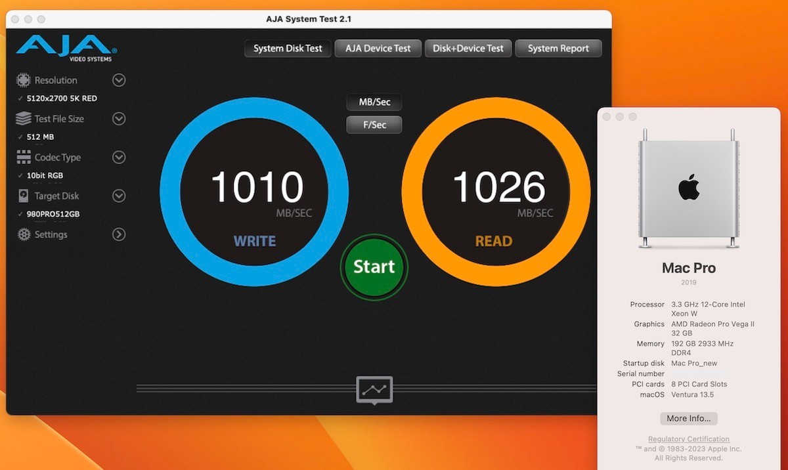Click the orange READ speed gauge
Viewport: 788px width, 470px height.
tap(496, 192)
